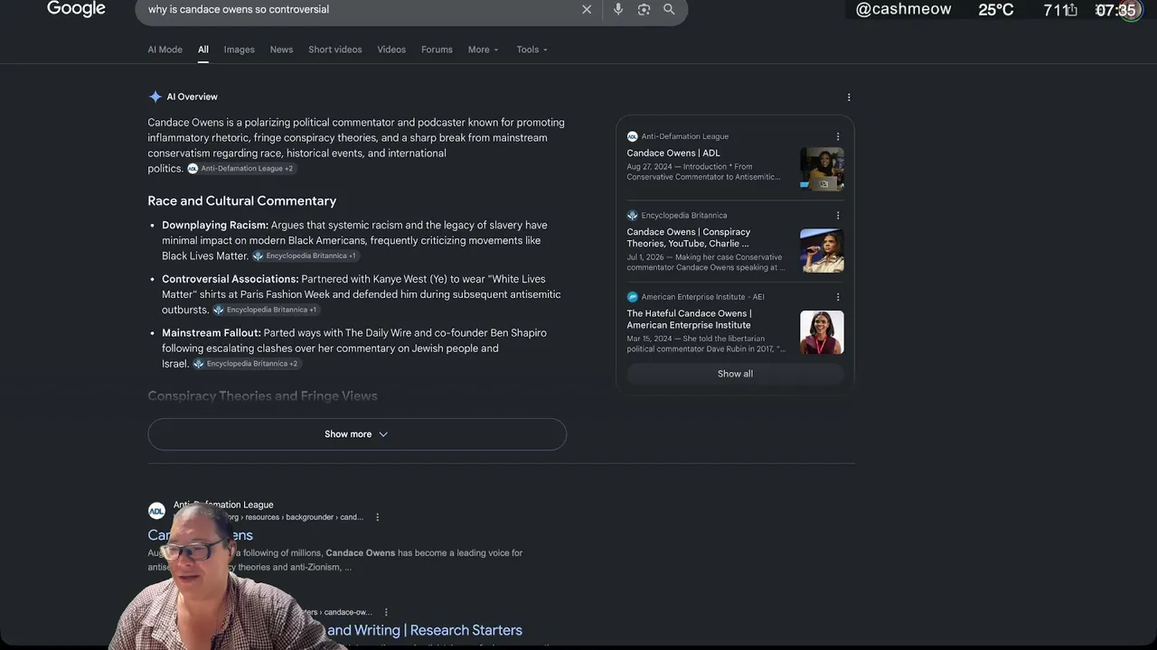Open Google Lens image search icon
The image size is (1157, 650).
tap(644, 9)
